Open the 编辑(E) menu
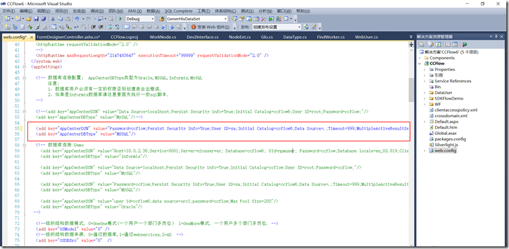This screenshot has height=249, width=509. (26, 11)
